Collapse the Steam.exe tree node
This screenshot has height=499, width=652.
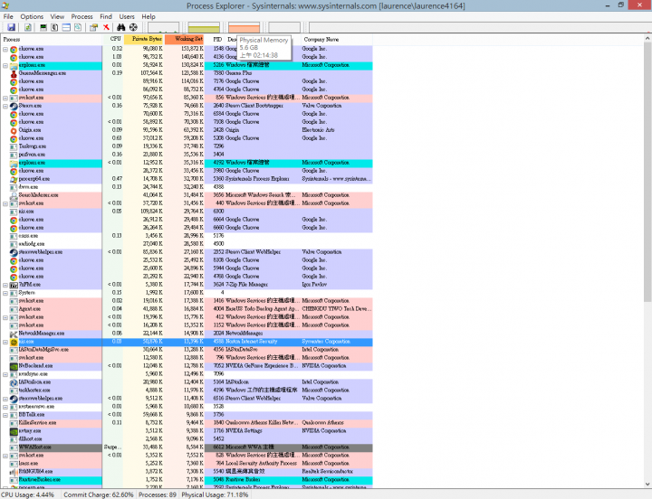pyautogui.click(x=5, y=107)
